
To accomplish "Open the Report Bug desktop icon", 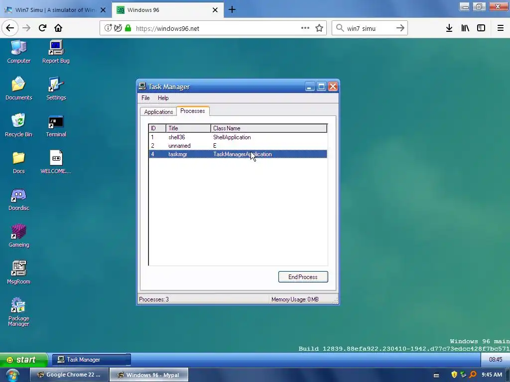I will [56, 52].
